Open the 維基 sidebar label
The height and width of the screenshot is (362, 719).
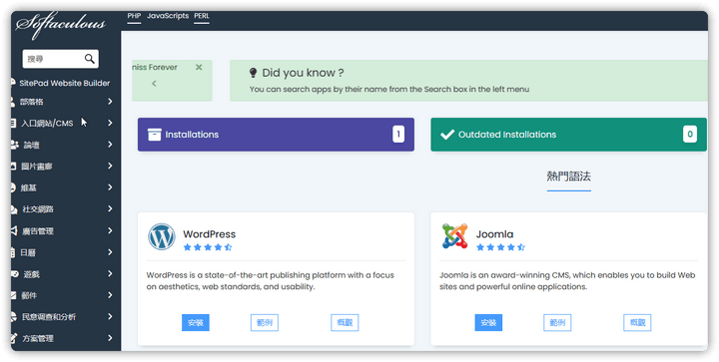point(28,187)
